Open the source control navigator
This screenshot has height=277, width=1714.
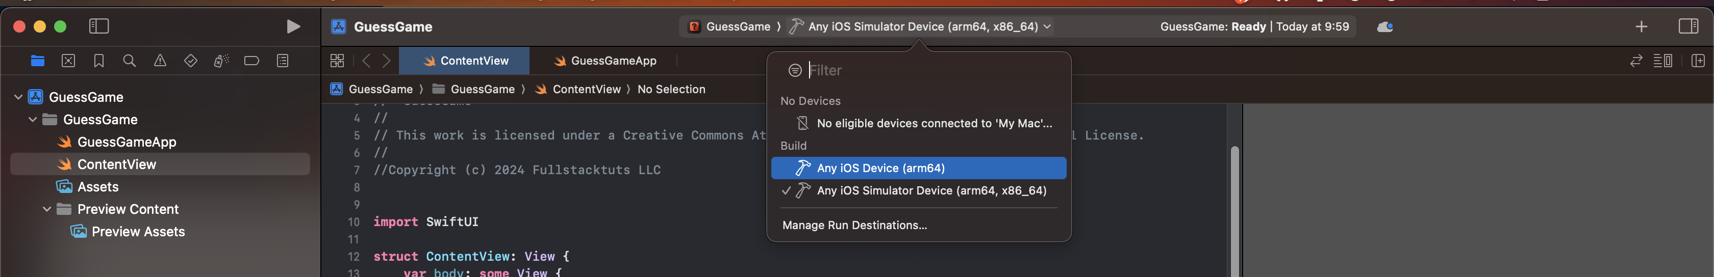pos(68,61)
